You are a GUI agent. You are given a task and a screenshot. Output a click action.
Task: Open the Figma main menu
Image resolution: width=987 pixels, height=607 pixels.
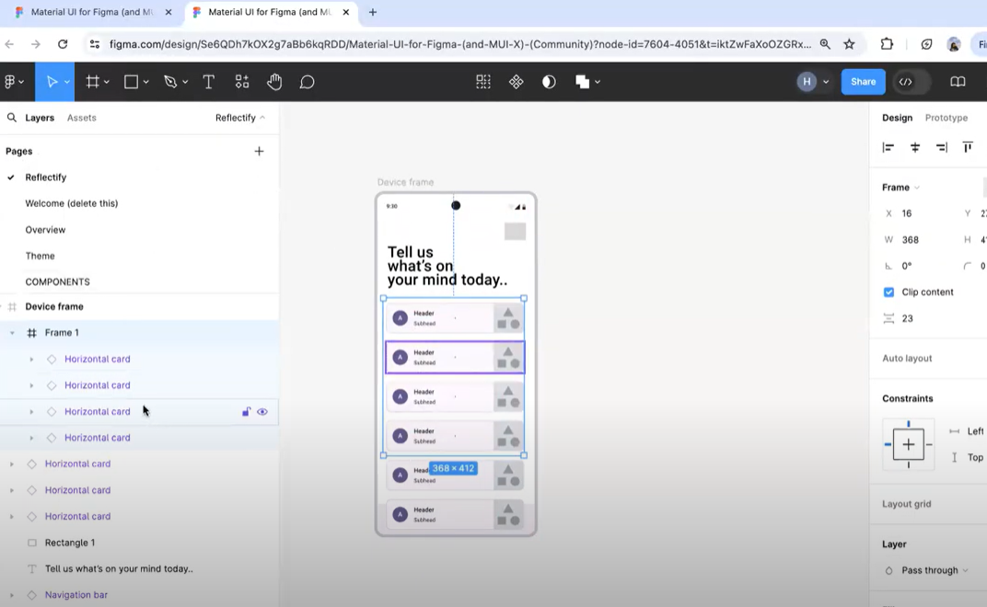click(14, 82)
